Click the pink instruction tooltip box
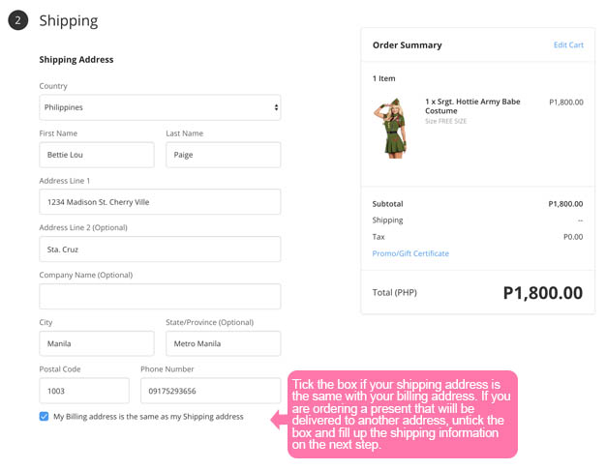Image resolution: width=606 pixels, height=470 pixels. pos(403,413)
